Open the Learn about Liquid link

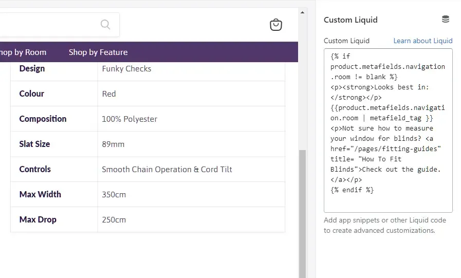(423, 41)
